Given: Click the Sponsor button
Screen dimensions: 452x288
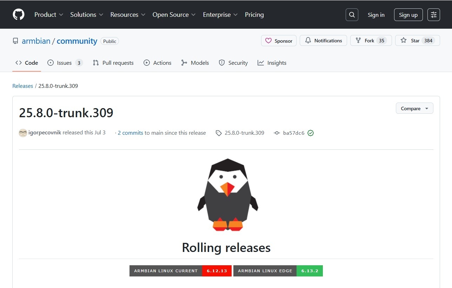Looking at the screenshot, I should (279, 41).
